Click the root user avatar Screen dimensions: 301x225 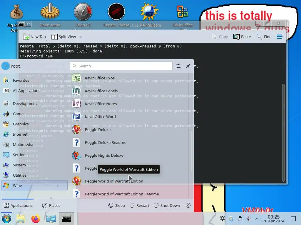click(x=6, y=66)
